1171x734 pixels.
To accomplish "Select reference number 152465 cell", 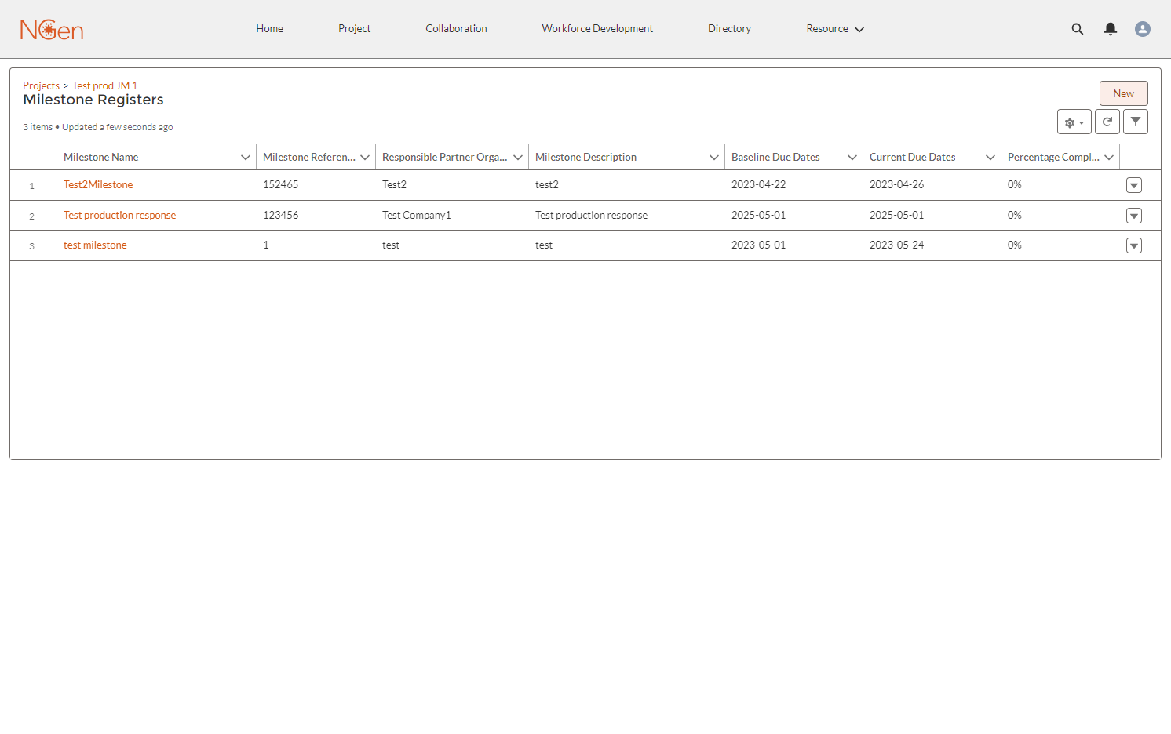I will (x=280, y=185).
